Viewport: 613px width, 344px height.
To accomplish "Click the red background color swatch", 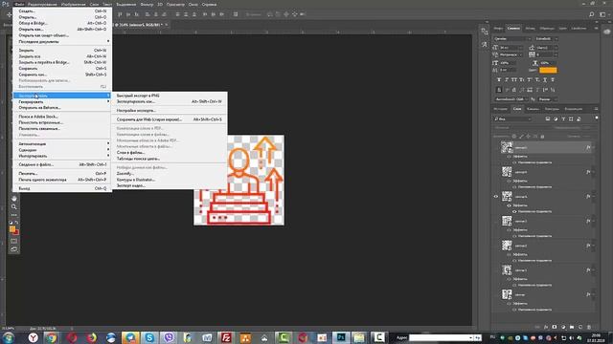I will pyautogui.click(x=17, y=232).
